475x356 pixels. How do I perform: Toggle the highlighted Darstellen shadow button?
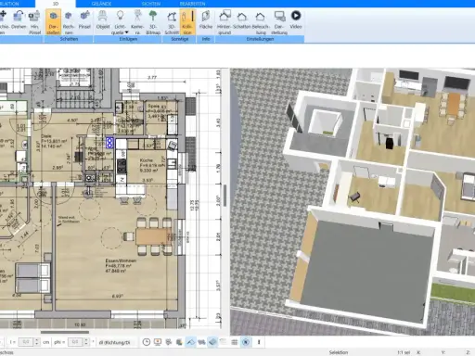point(53,22)
